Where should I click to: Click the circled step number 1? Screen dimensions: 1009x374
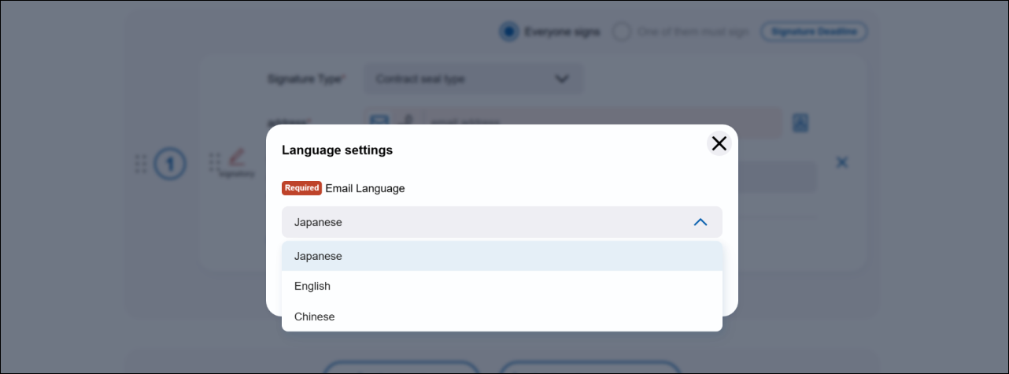[170, 164]
